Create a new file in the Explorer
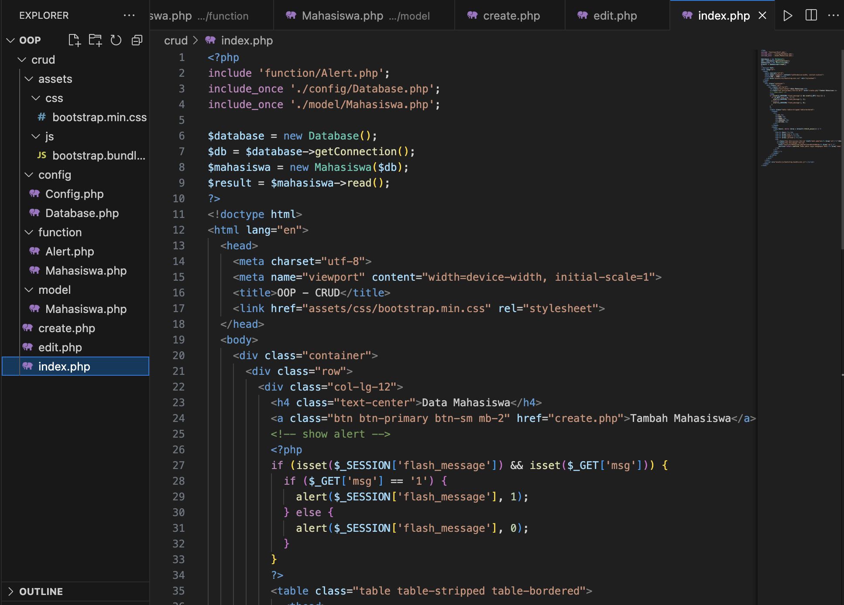 point(74,40)
